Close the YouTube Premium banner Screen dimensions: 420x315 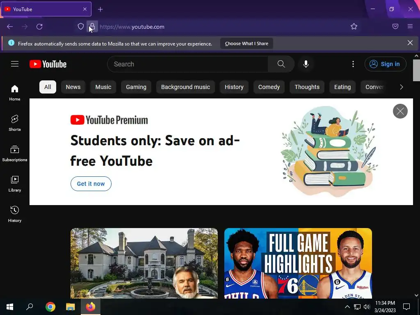tap(400, 111)
